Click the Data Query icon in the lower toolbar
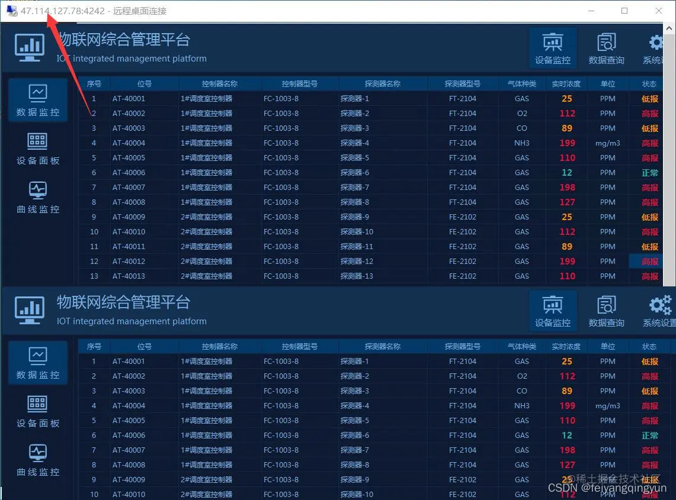The height and width of the screenshot is (500, 676). 606,310
